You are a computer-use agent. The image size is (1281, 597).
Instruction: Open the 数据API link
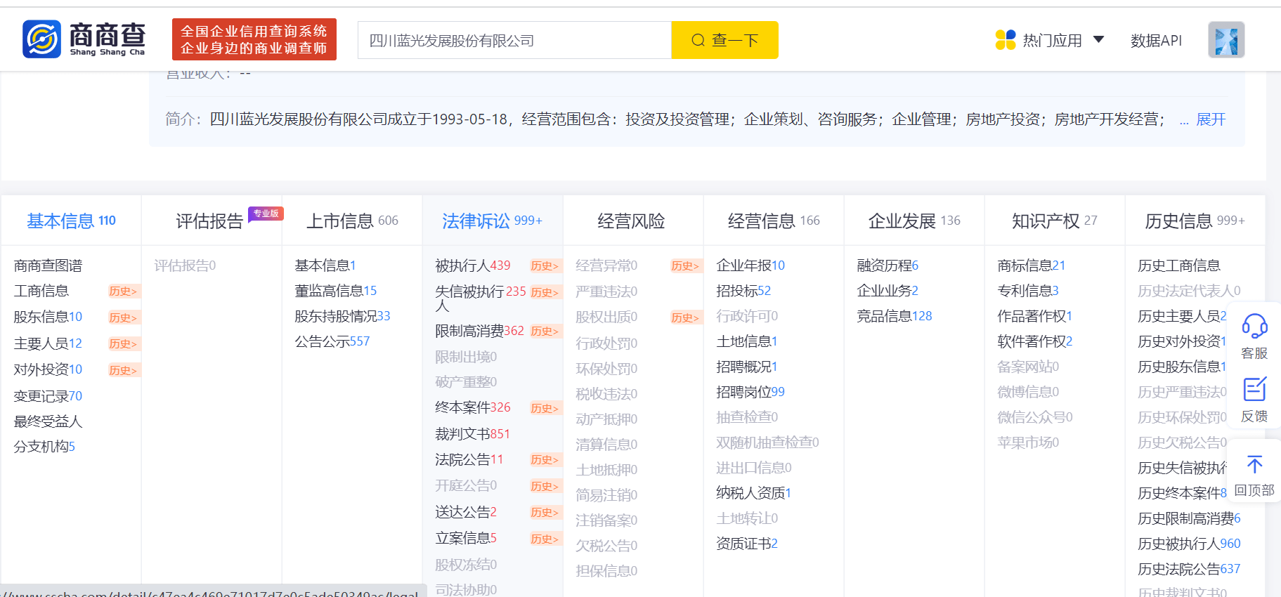click(x=1156, y=41)
